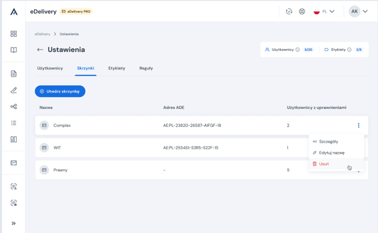The height and width of the screenshot is (233, 378).
Task: Open the workflow share icon in sidebar
Action: pos(14,106)
